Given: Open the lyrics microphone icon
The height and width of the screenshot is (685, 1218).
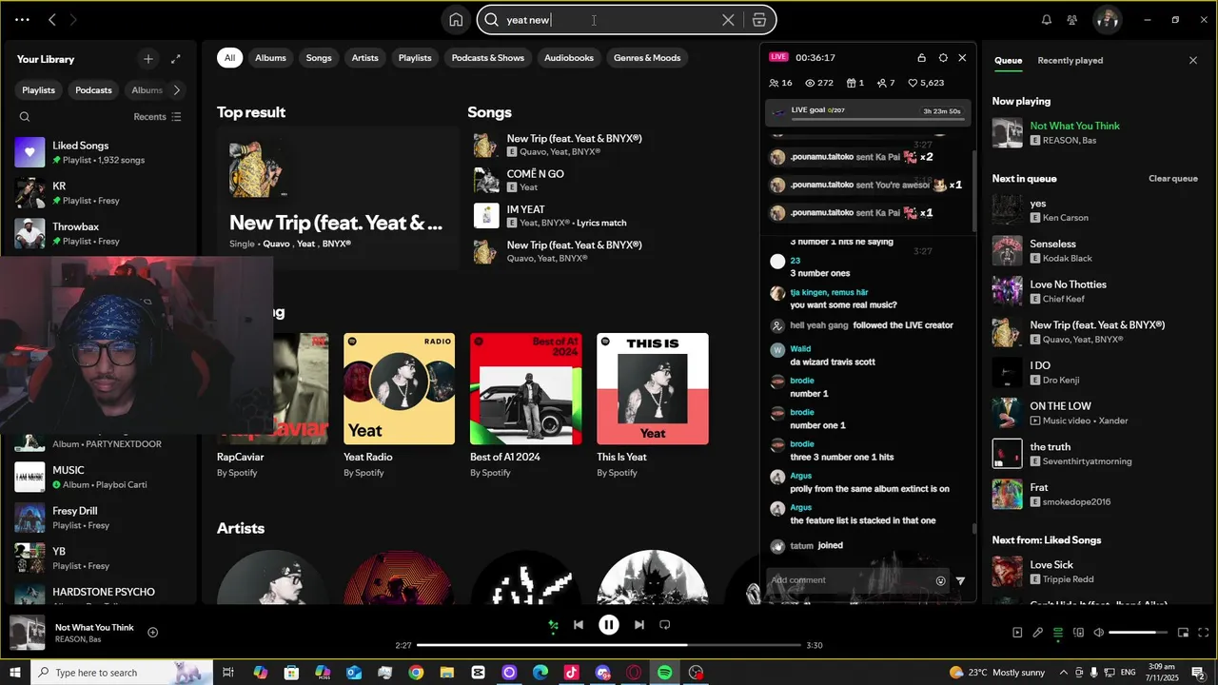Looking at the screenshot, I should tap(1037, 633).
